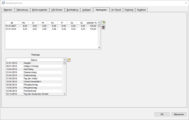Click the import holidays icon beside Feiertage list
The image size is (189, 120).
point(69,60)
